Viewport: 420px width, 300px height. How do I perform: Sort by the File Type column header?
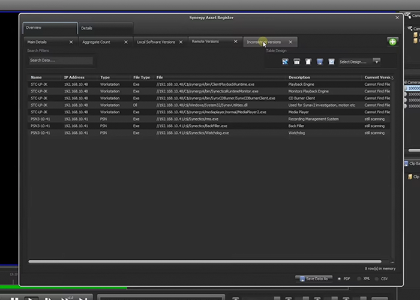click(142, 77)
